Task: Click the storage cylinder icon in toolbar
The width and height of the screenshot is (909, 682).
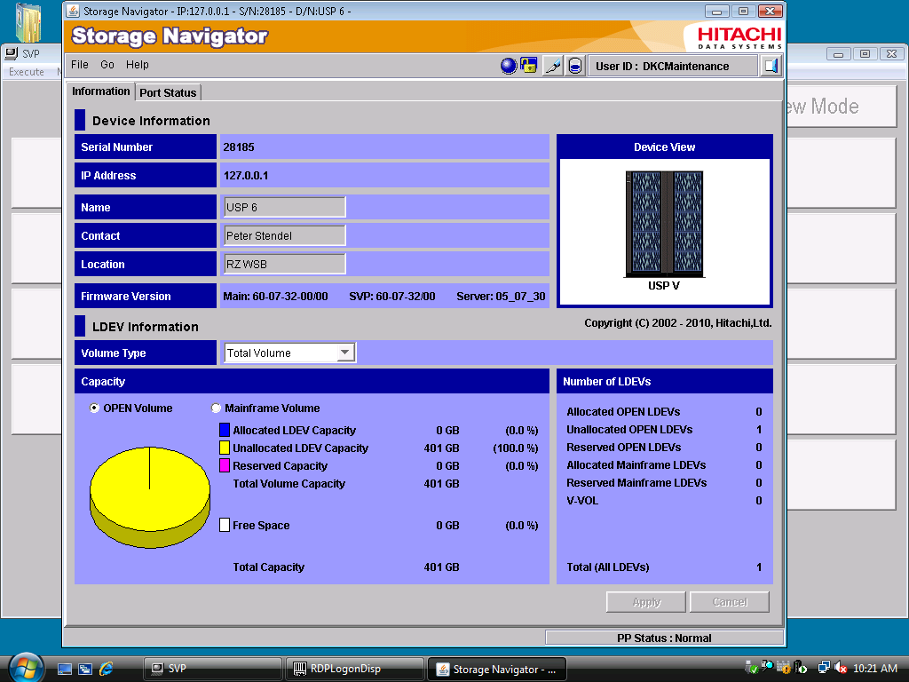Action: (575, 66)
